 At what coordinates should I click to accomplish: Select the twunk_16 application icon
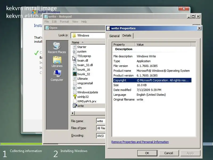click(x=75, y=70)
